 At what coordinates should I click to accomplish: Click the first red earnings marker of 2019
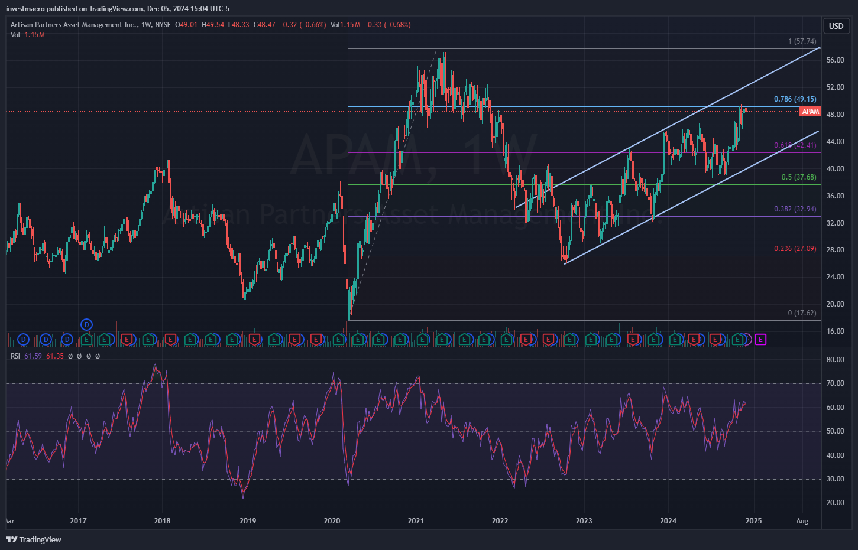[255, 340]
